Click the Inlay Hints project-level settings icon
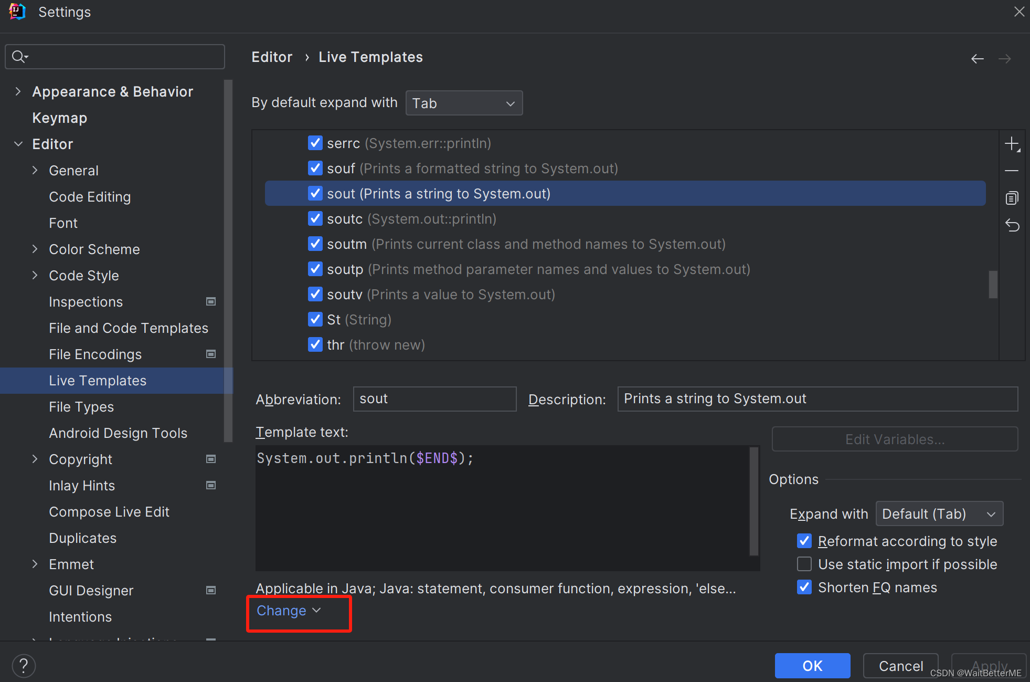Viewport: 1030px width, 682px height. click(211, 485)
